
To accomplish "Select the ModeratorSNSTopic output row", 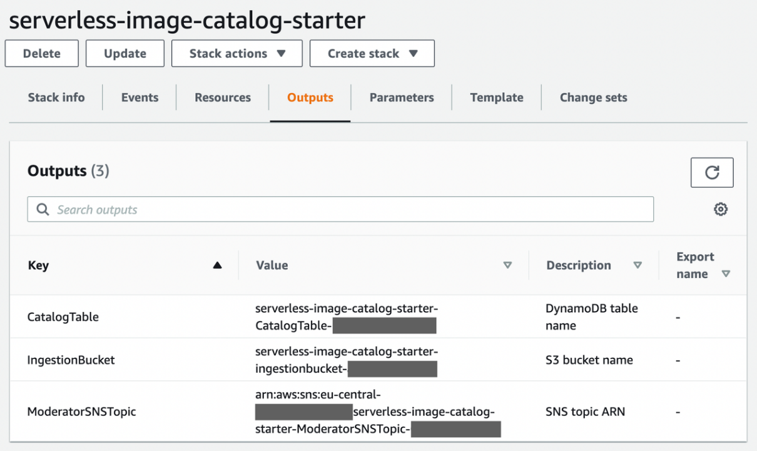I will pyautogui.click(x=81, y=412).
